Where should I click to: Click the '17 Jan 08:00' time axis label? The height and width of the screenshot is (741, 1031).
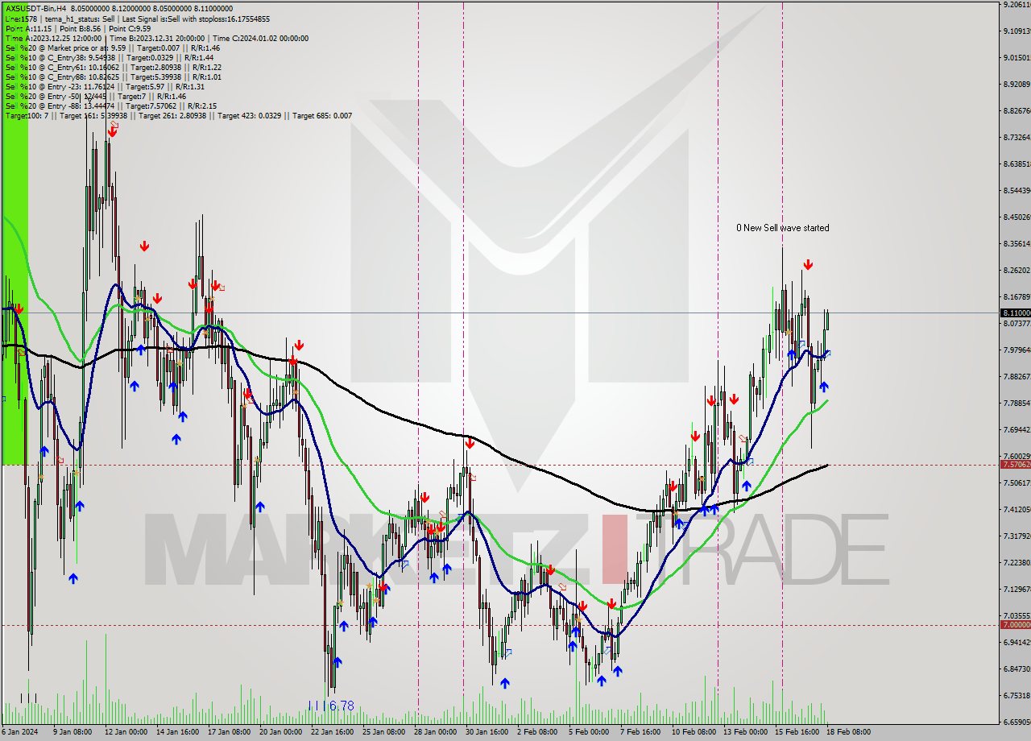click(230, 732)
